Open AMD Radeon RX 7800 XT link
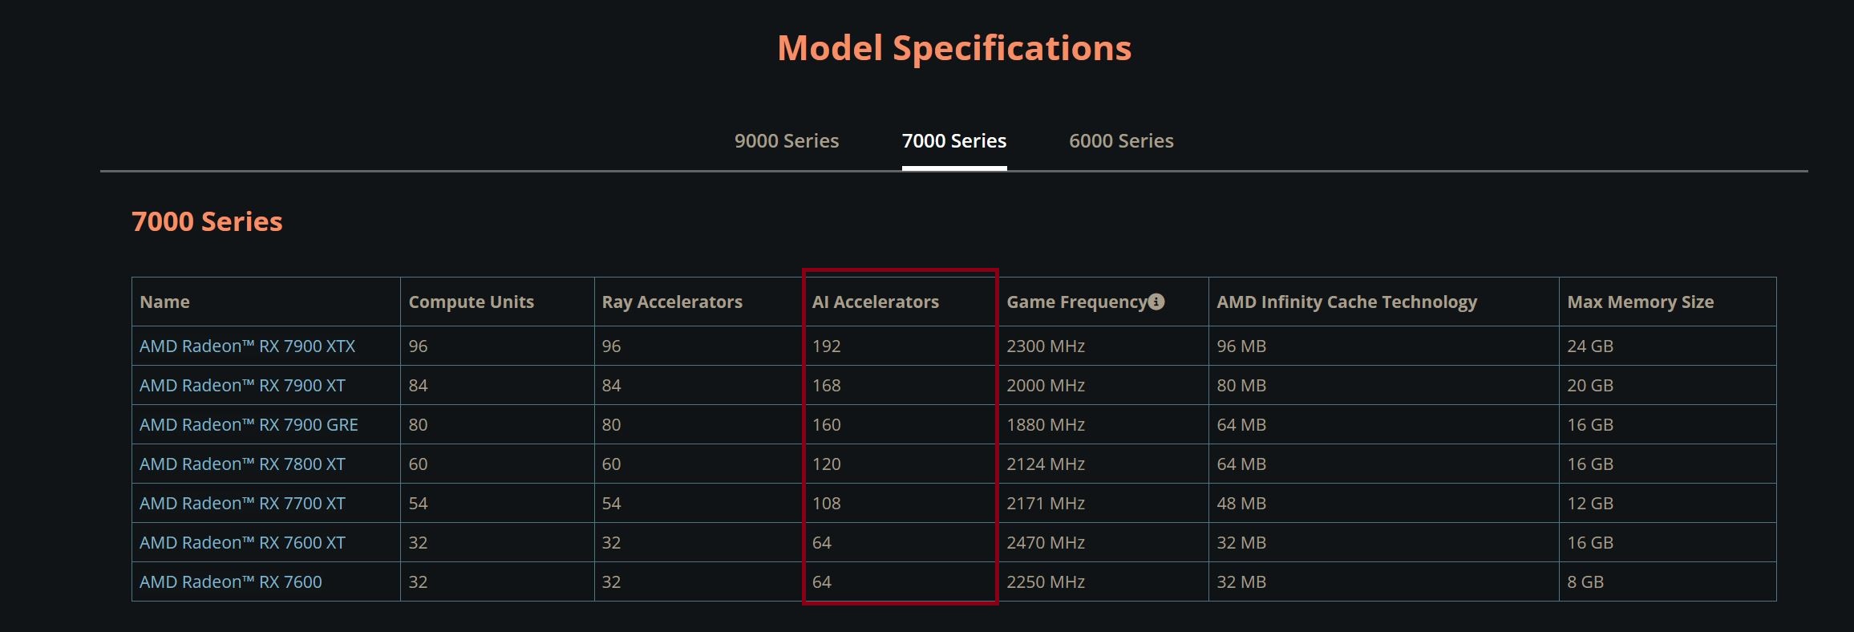The image size is (1854, 632). coord(242,464)
